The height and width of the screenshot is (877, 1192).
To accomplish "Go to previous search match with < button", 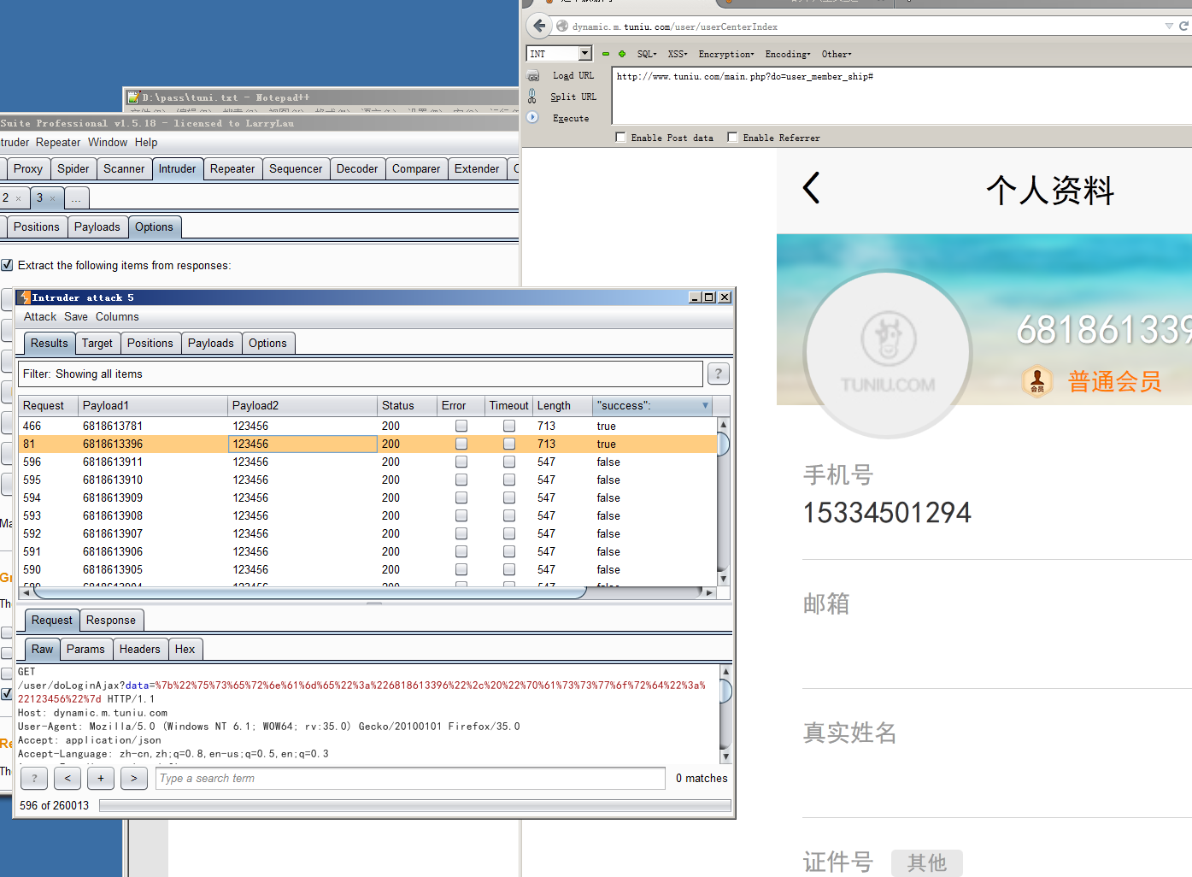I will 68,778.
